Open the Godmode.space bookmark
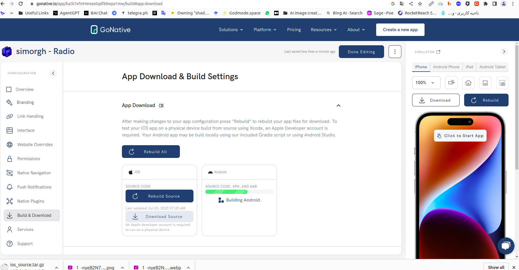This screenshot has width=519, height=270. pyautogui.click(x=242, y=13)
